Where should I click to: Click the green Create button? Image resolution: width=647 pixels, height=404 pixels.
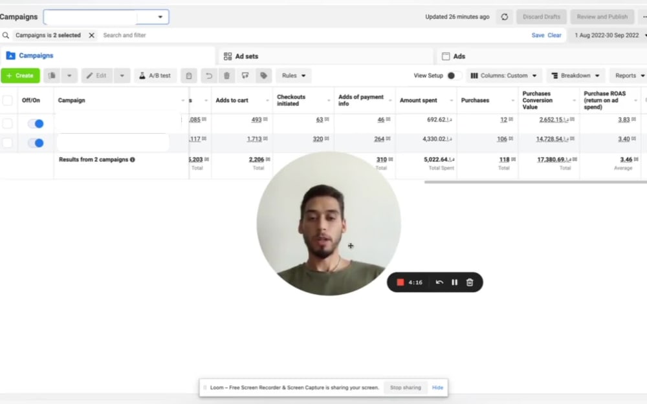coord(20,76)
